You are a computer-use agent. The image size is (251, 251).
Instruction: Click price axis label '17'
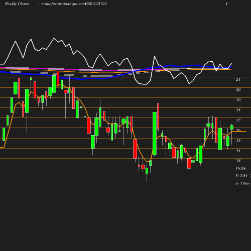coord(238,120)
